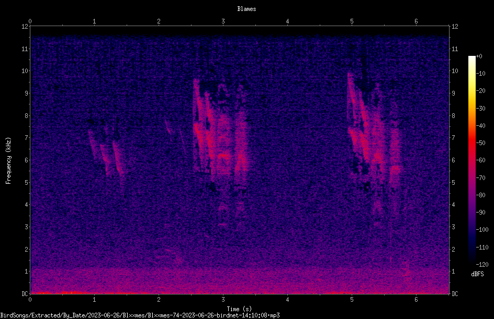Click the "-120" value on the color scale
Screen dimensions: 494x319
click(482, 265)
